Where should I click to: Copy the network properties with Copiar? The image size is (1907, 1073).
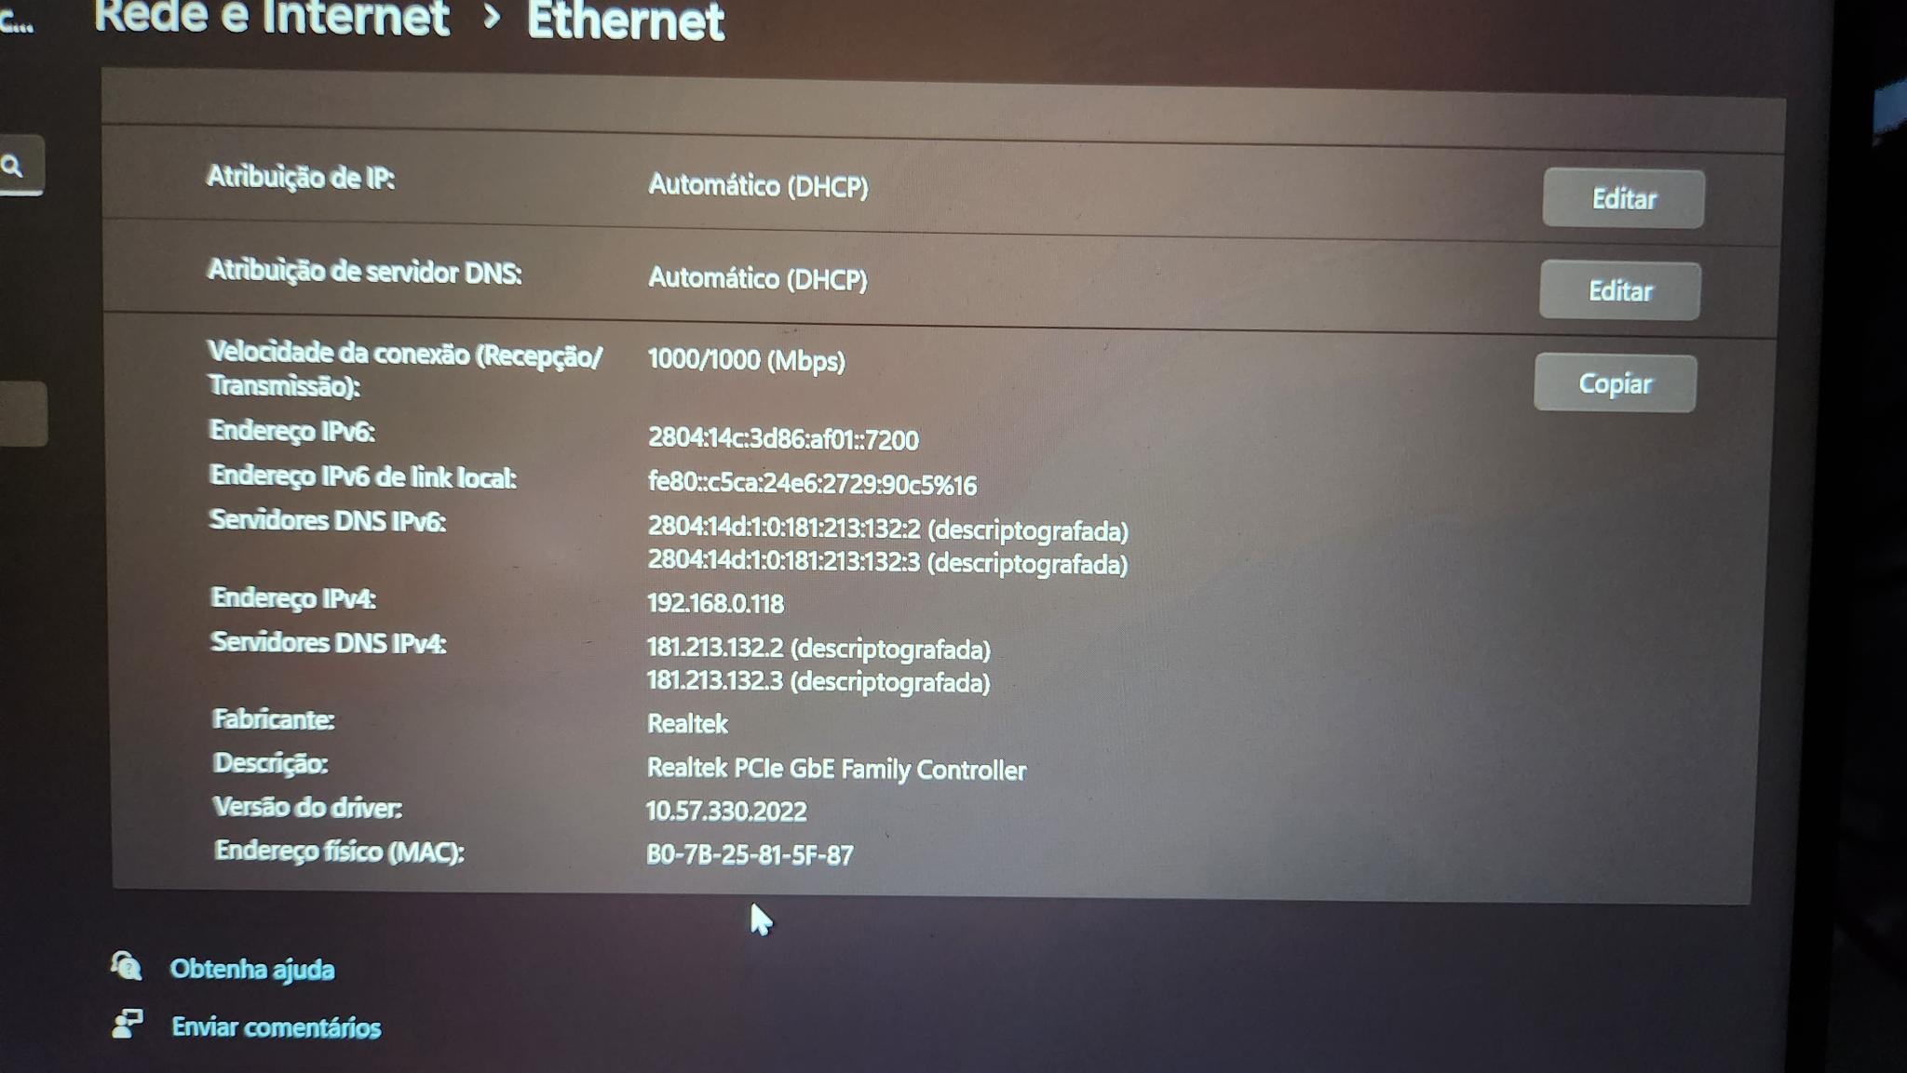point(1615,383)
